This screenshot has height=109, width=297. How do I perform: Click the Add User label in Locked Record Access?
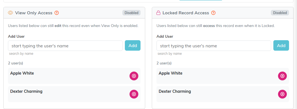point(165,36)
